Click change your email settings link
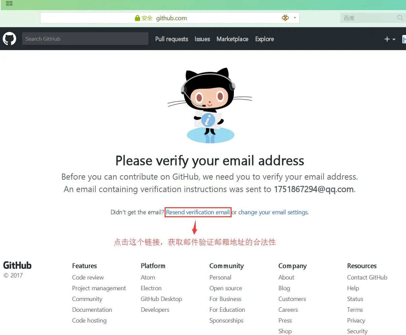 pyautogui.click(x=273, y=212)
